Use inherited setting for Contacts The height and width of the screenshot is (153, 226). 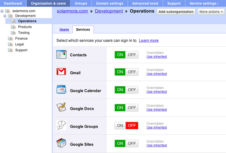pos(157,57)
